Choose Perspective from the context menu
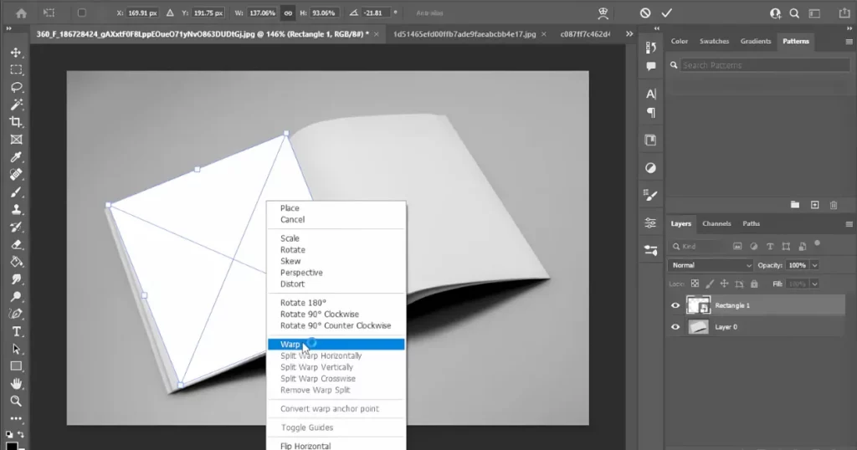This screenshot has height=450, width=857. pyautogui.click(x=301, y=273)
